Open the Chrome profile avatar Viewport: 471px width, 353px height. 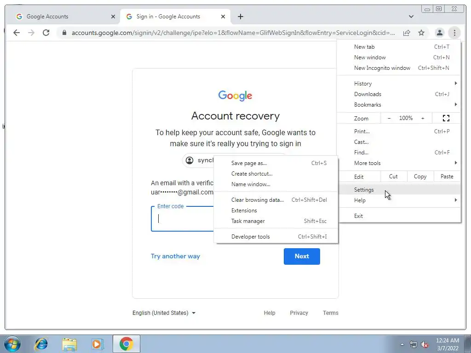(x=439, y=33)
